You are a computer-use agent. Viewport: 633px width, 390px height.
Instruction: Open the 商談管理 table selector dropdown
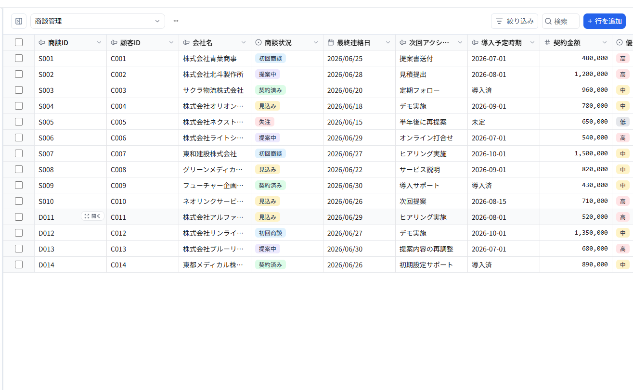click(x=98, y=21)
